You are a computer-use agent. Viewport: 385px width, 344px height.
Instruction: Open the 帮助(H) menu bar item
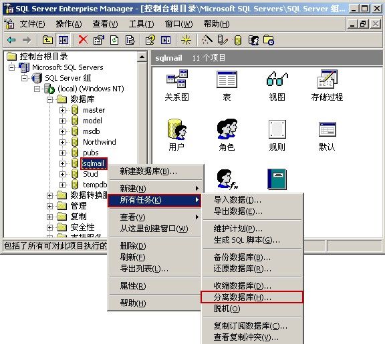tap(217, 24)
